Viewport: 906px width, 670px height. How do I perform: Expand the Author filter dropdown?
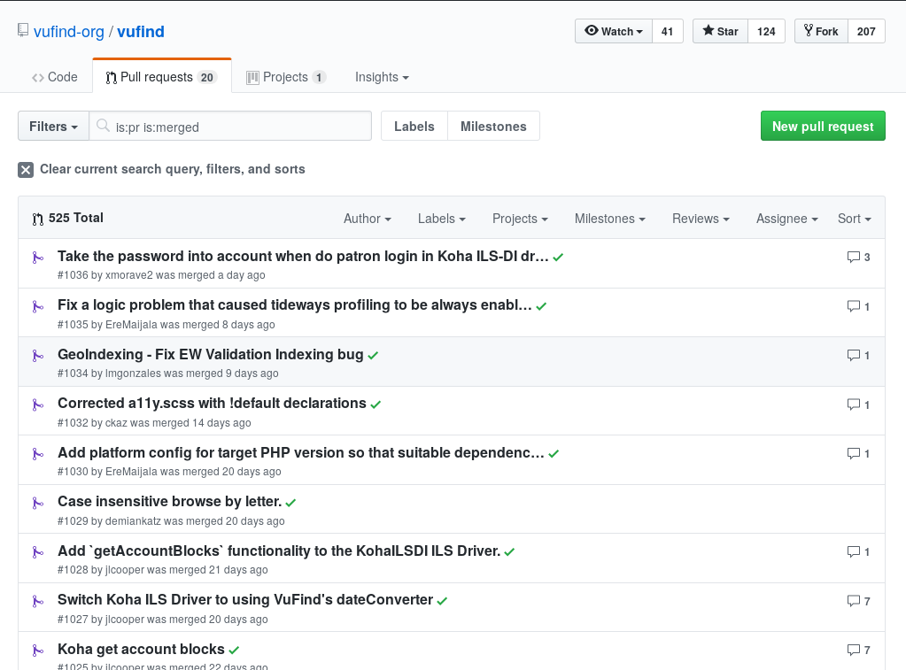pyautogui.click(x=367, y=219)
